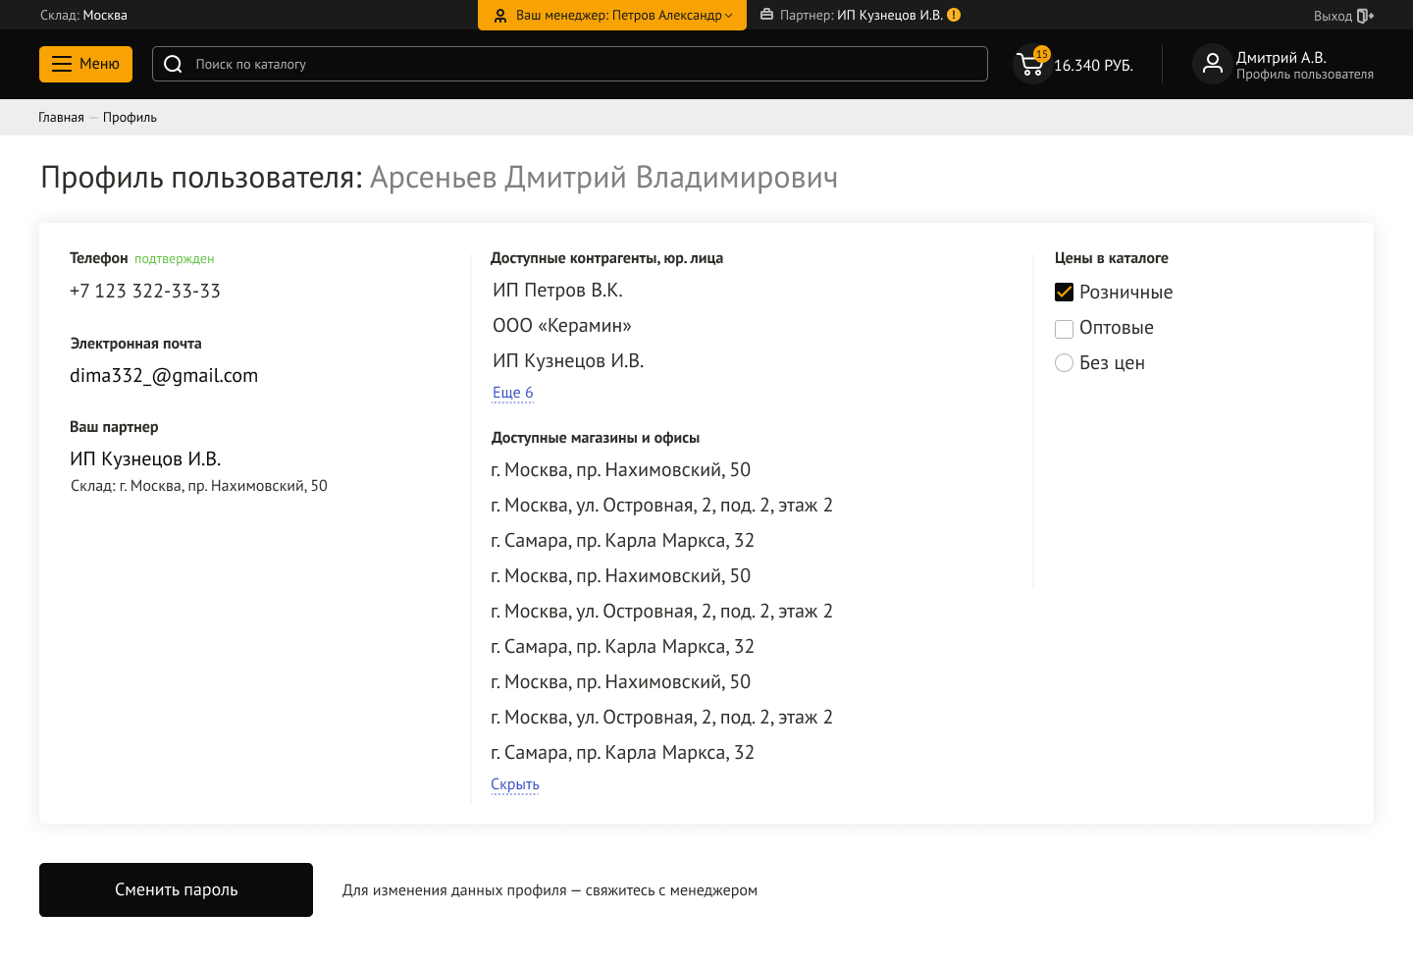Click the Дмитрий А.В. name in the header
Image resolution: width=1413 pixels, height=966 pixels.
[x=1282, y=58]
